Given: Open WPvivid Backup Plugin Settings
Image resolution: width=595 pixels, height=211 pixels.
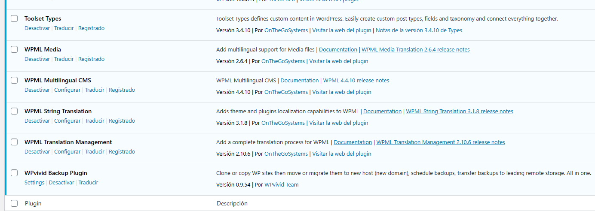Looking at the screenshot, I should 34,183.
